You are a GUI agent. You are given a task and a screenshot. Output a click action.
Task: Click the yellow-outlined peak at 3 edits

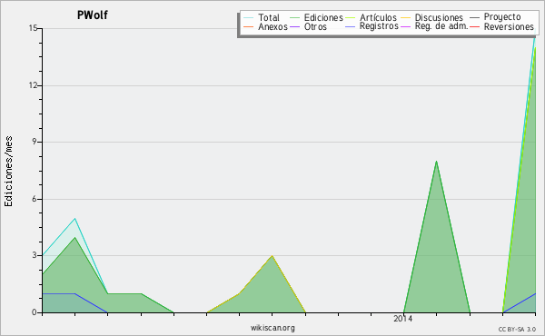pos(272,256)
